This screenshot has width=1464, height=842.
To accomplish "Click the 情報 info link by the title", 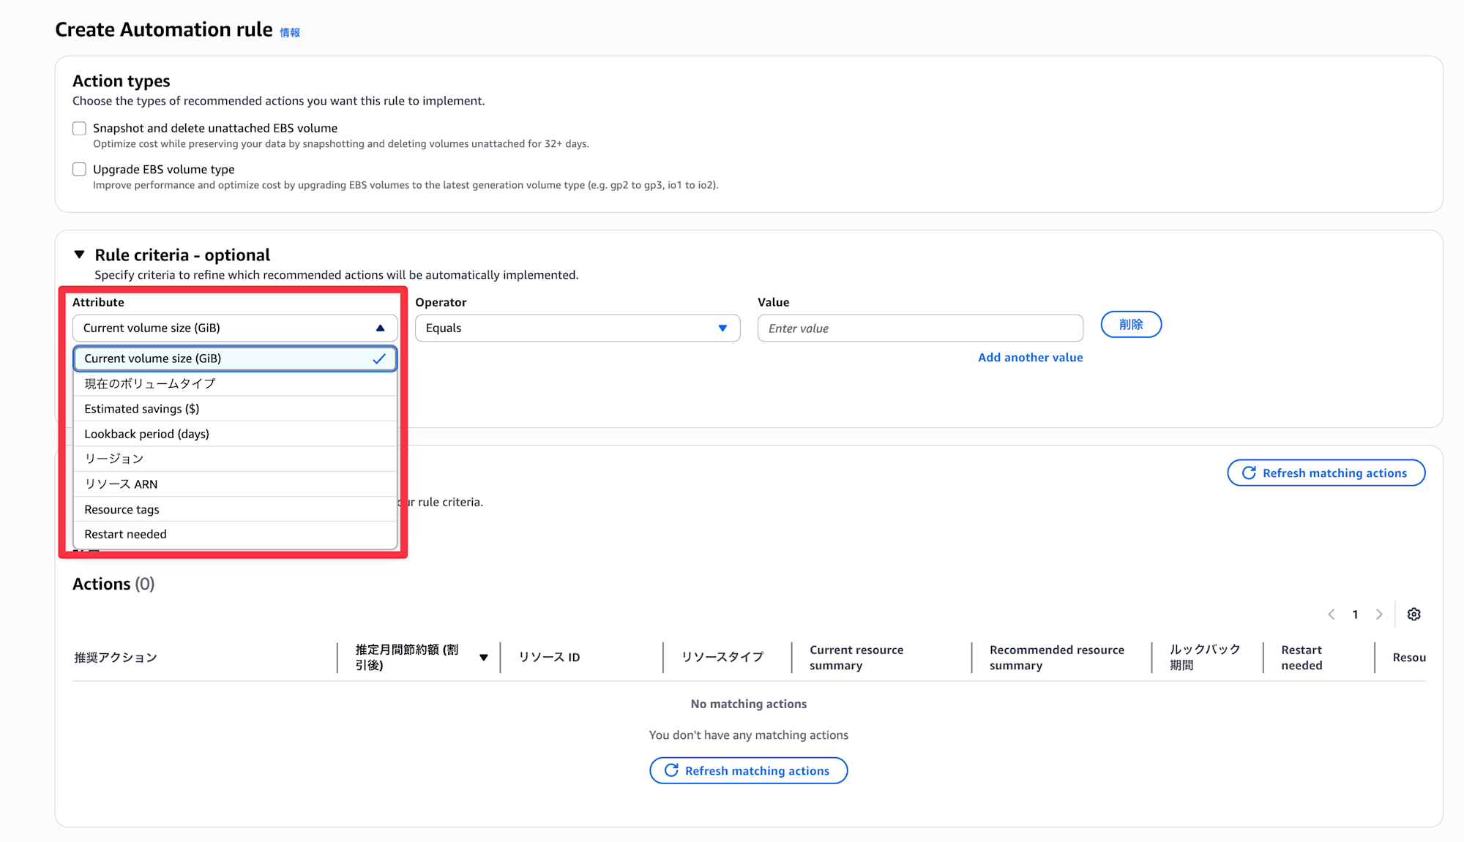I will click(290, 32).
